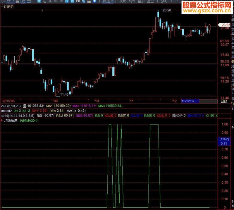Select the hand pan tool icon

tap(23, 1)
